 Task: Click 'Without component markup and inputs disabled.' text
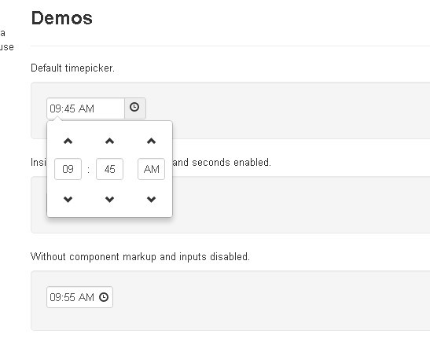[x=140, y=256]
